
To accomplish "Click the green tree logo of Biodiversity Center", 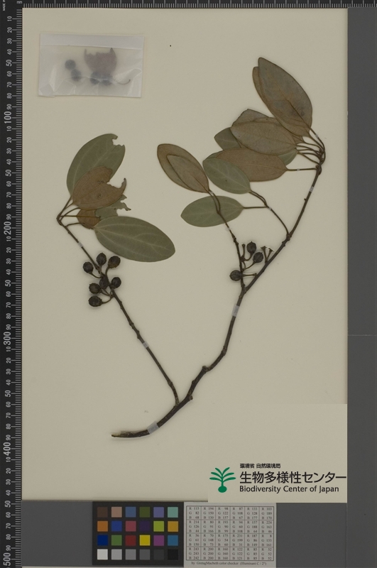I will point(222,480).
